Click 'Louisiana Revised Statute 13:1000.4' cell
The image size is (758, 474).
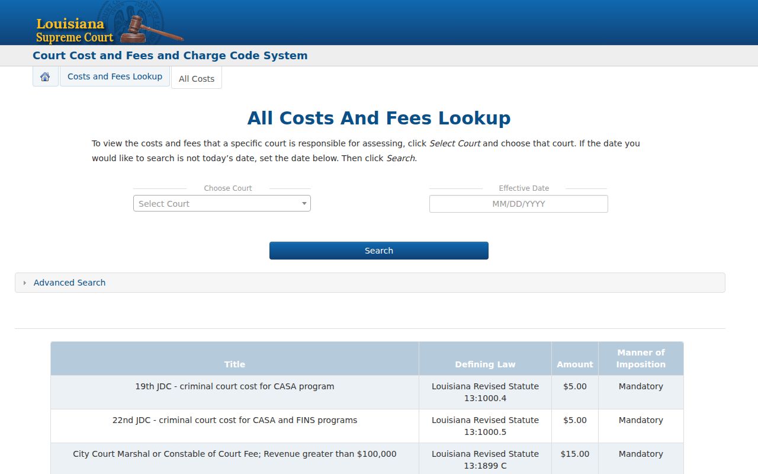485,392
